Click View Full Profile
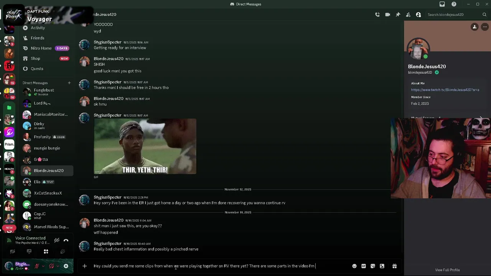This screenshot has width=491, height=276. [447, 270]
